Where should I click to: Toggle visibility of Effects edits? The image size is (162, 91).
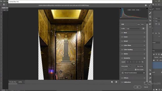point(144,78)
